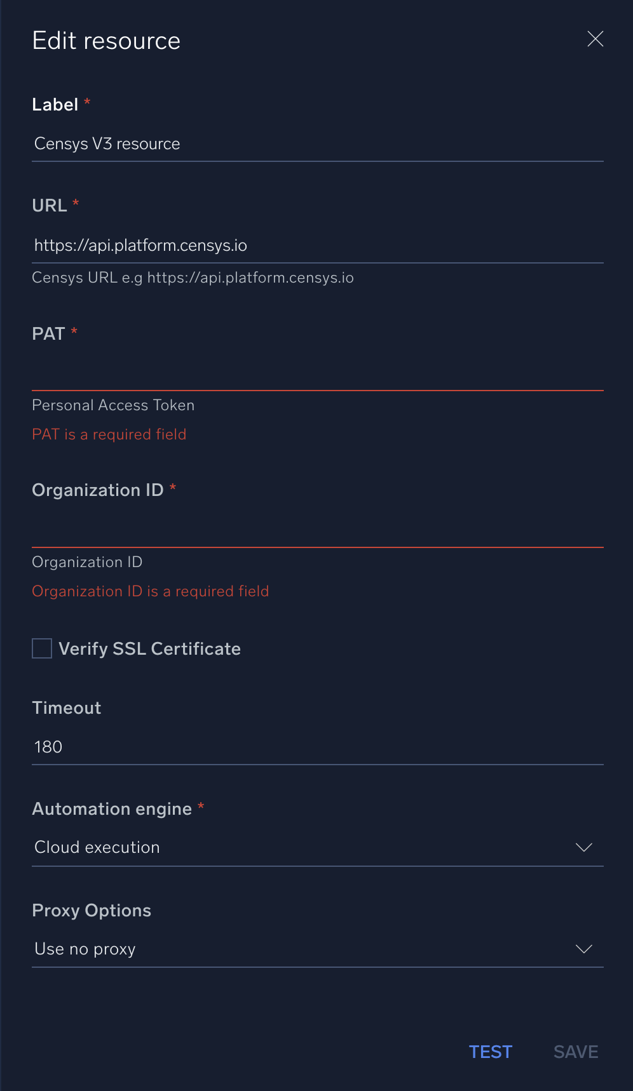This screenshot has width=633, height=1091.
Task: Open the Use no proxy dropdown
Action: pos(305,949)
